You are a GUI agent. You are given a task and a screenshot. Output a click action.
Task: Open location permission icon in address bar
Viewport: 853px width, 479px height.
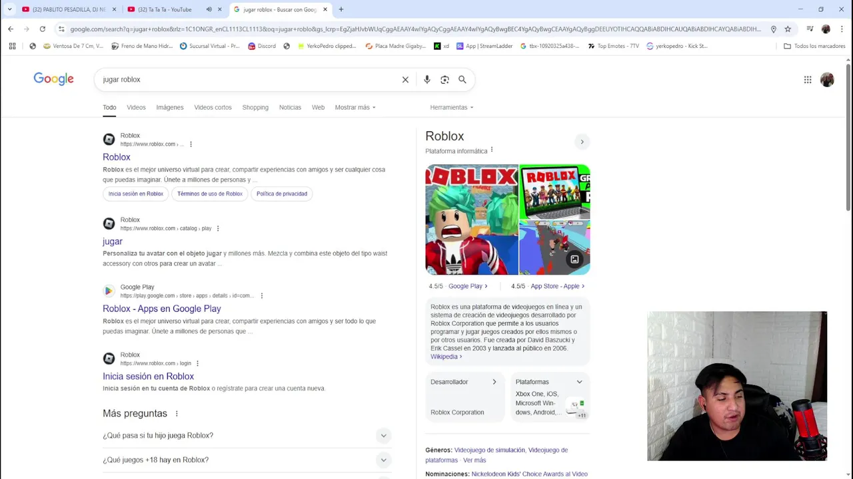[x=773, y=29]
